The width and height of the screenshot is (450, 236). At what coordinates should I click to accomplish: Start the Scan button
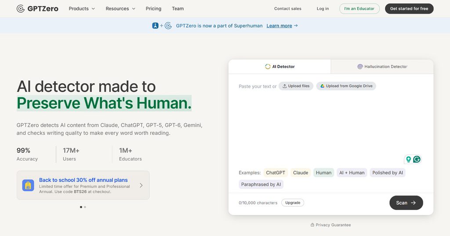(x=406, y=203)
